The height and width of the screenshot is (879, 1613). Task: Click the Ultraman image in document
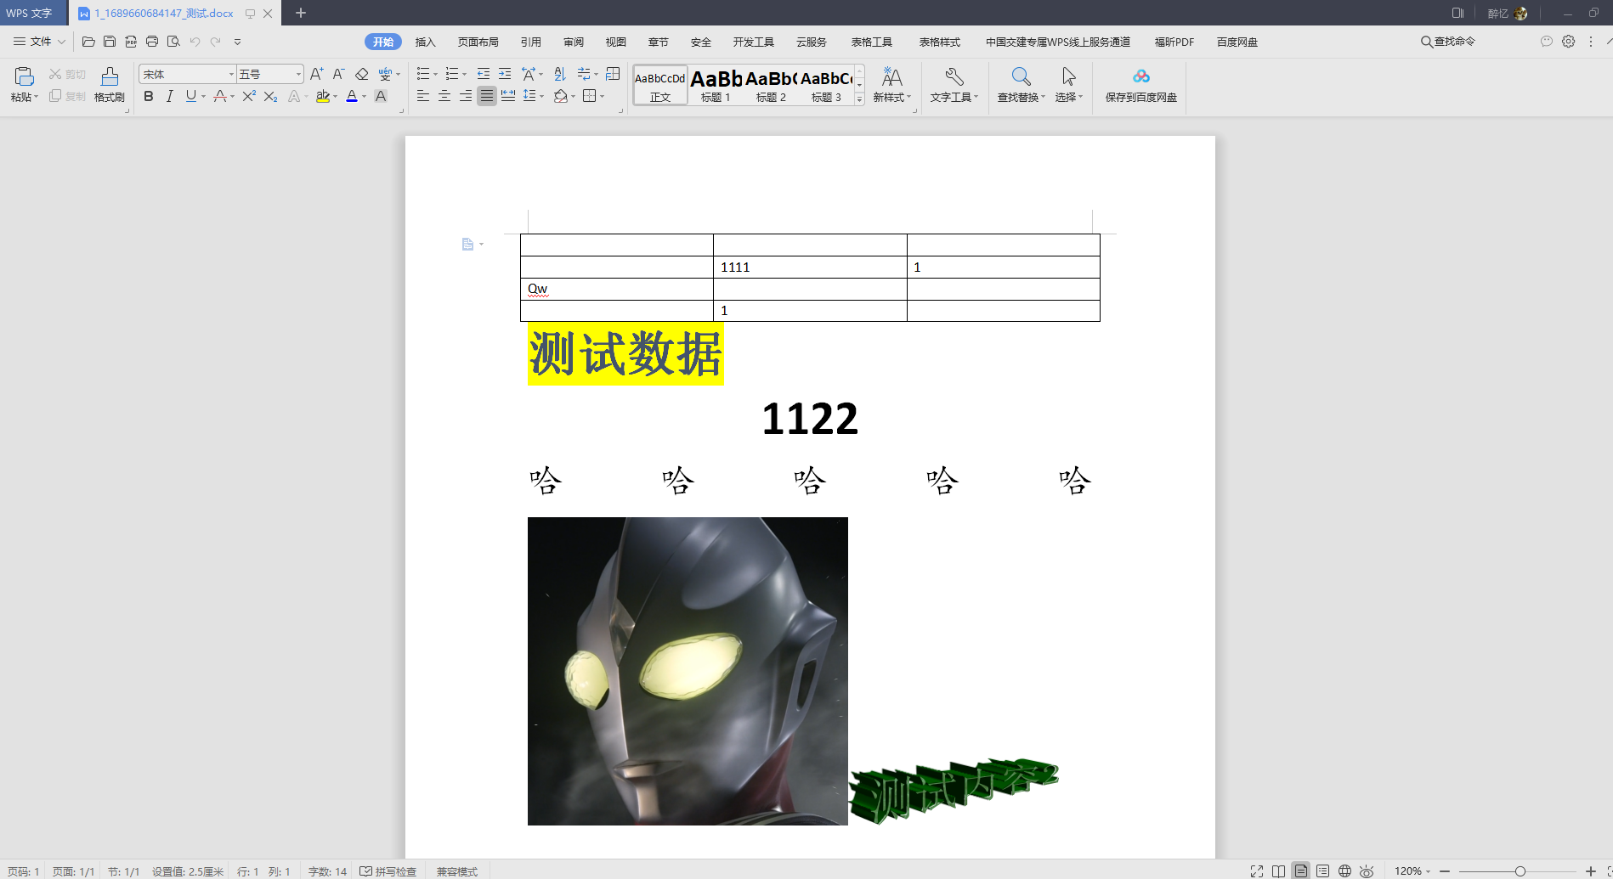[688, 671]
